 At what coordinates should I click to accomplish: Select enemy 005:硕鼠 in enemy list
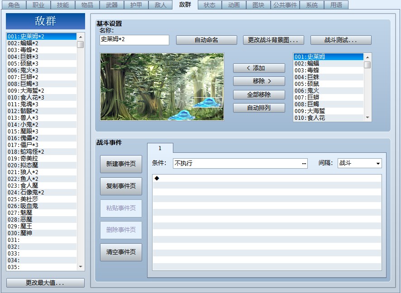coord(329,84)
